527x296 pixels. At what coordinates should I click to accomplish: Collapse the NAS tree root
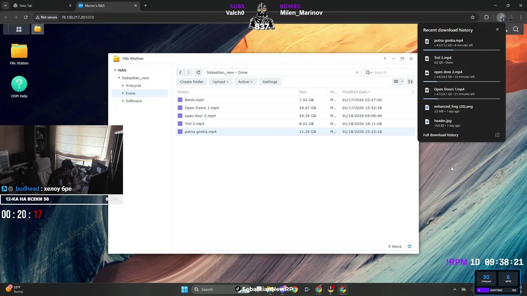pyautogui.click(x=116, y=70)
